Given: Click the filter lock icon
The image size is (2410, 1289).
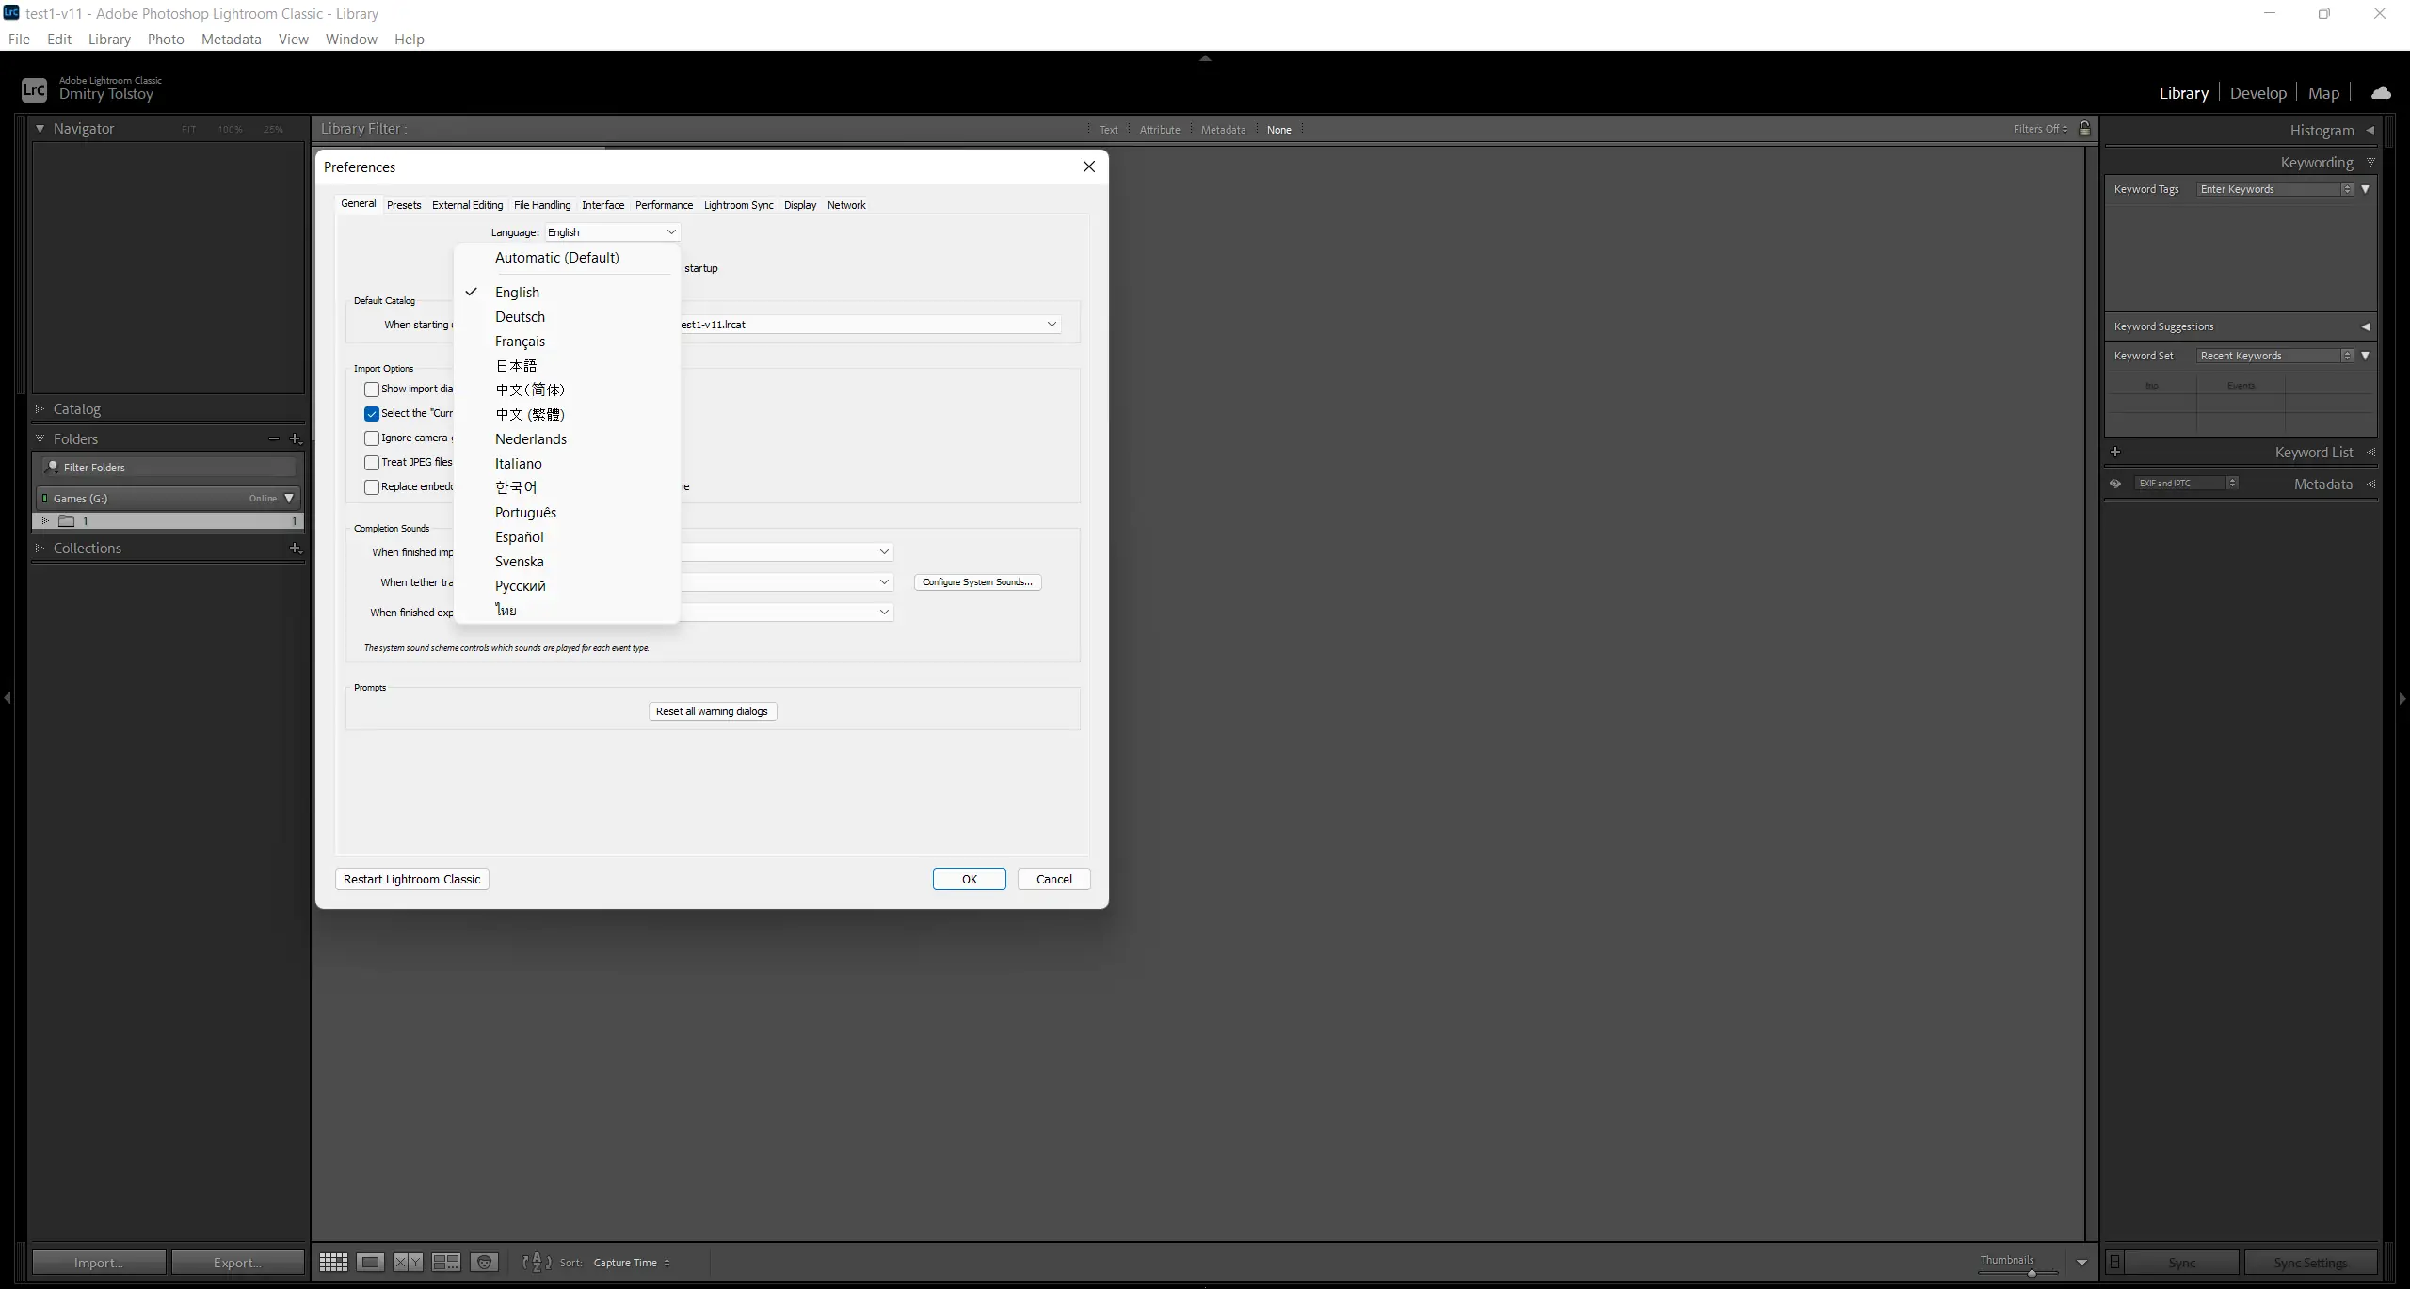Looking at the screenshot, I should [x=2084, y=129].
